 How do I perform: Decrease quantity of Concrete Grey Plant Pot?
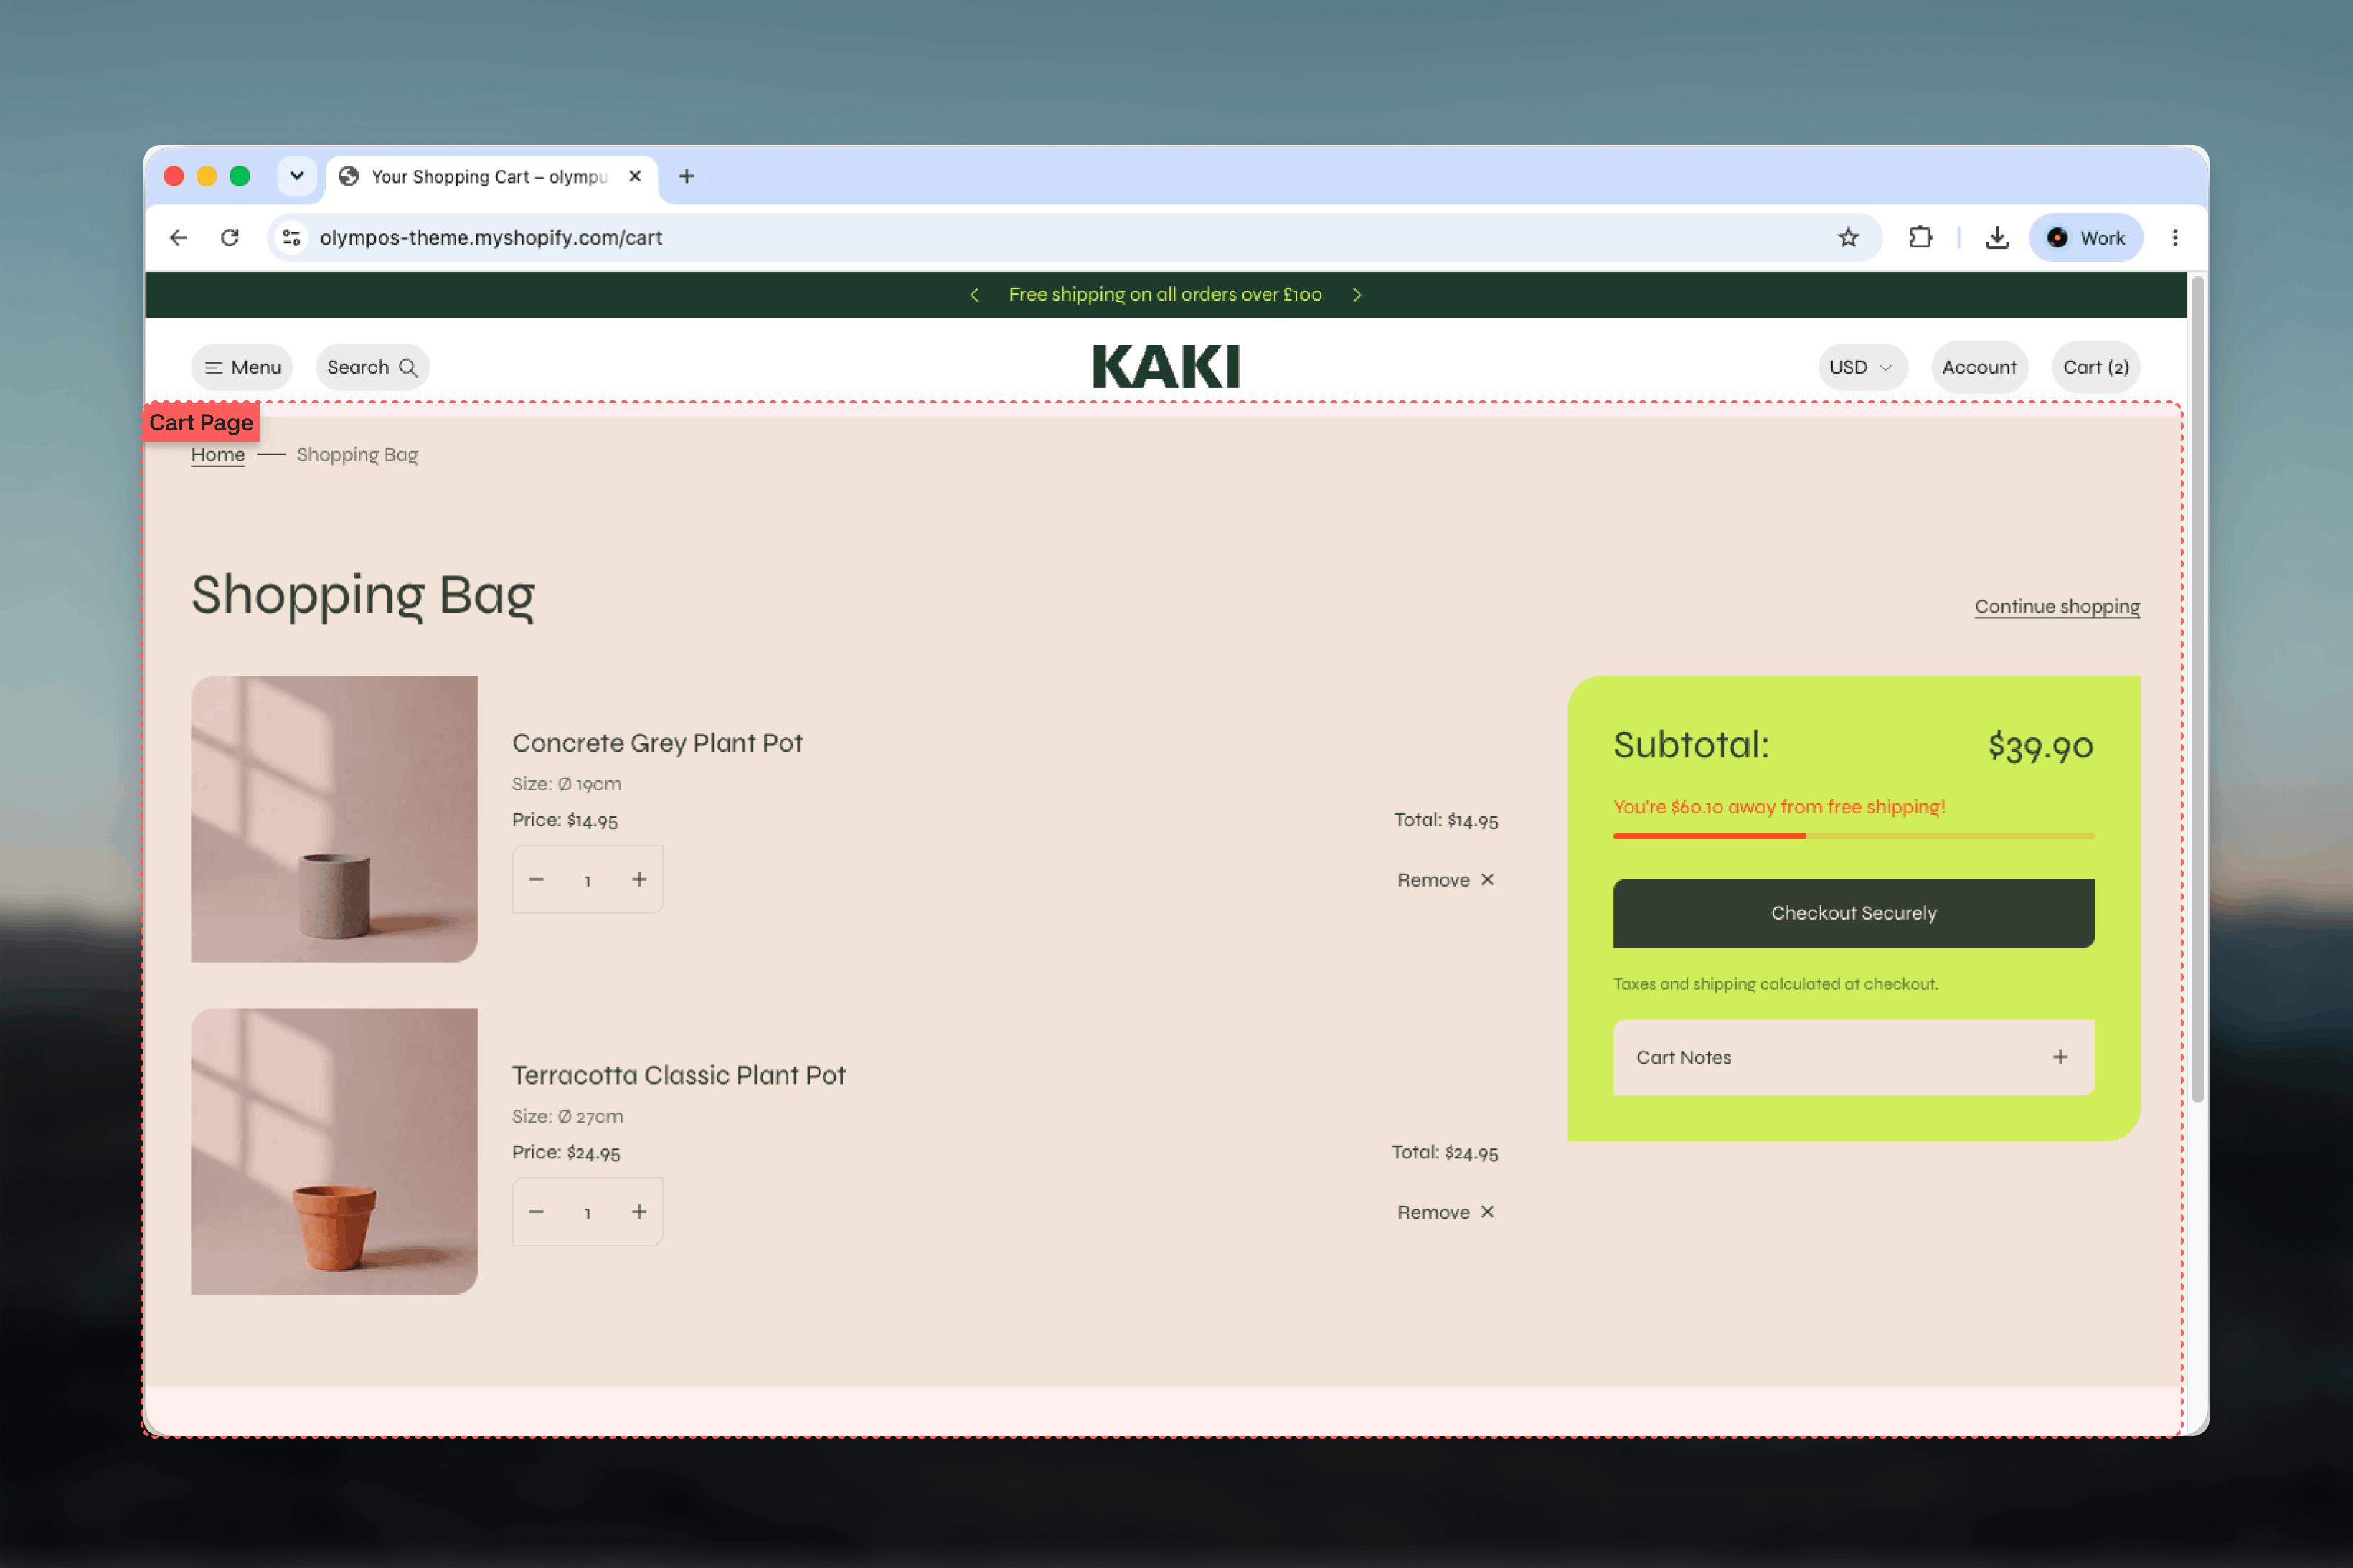click(x=536, y=879)
